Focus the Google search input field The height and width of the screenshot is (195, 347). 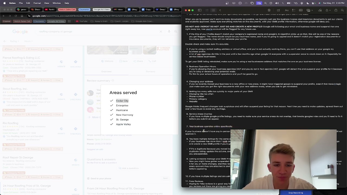point(98,31)
